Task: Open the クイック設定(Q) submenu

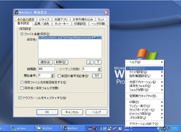Action: click(145, 72)
